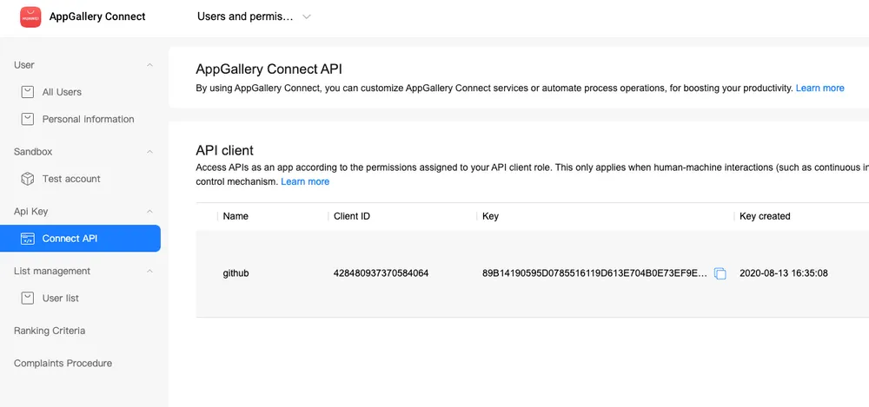Open Personal information page
Image resolution: width=869 pixels, height=407 pixels.
88,119
